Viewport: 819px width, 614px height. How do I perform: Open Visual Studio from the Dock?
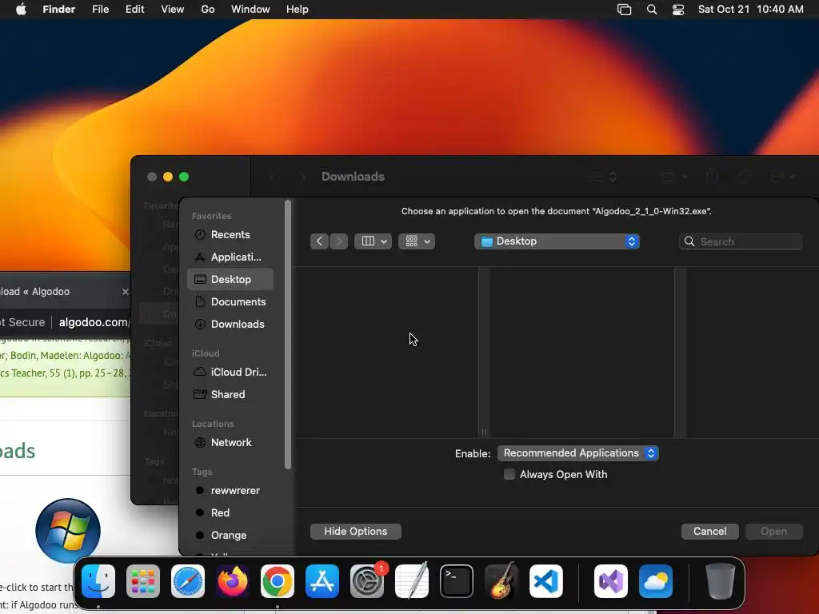(x=611, y=581)
